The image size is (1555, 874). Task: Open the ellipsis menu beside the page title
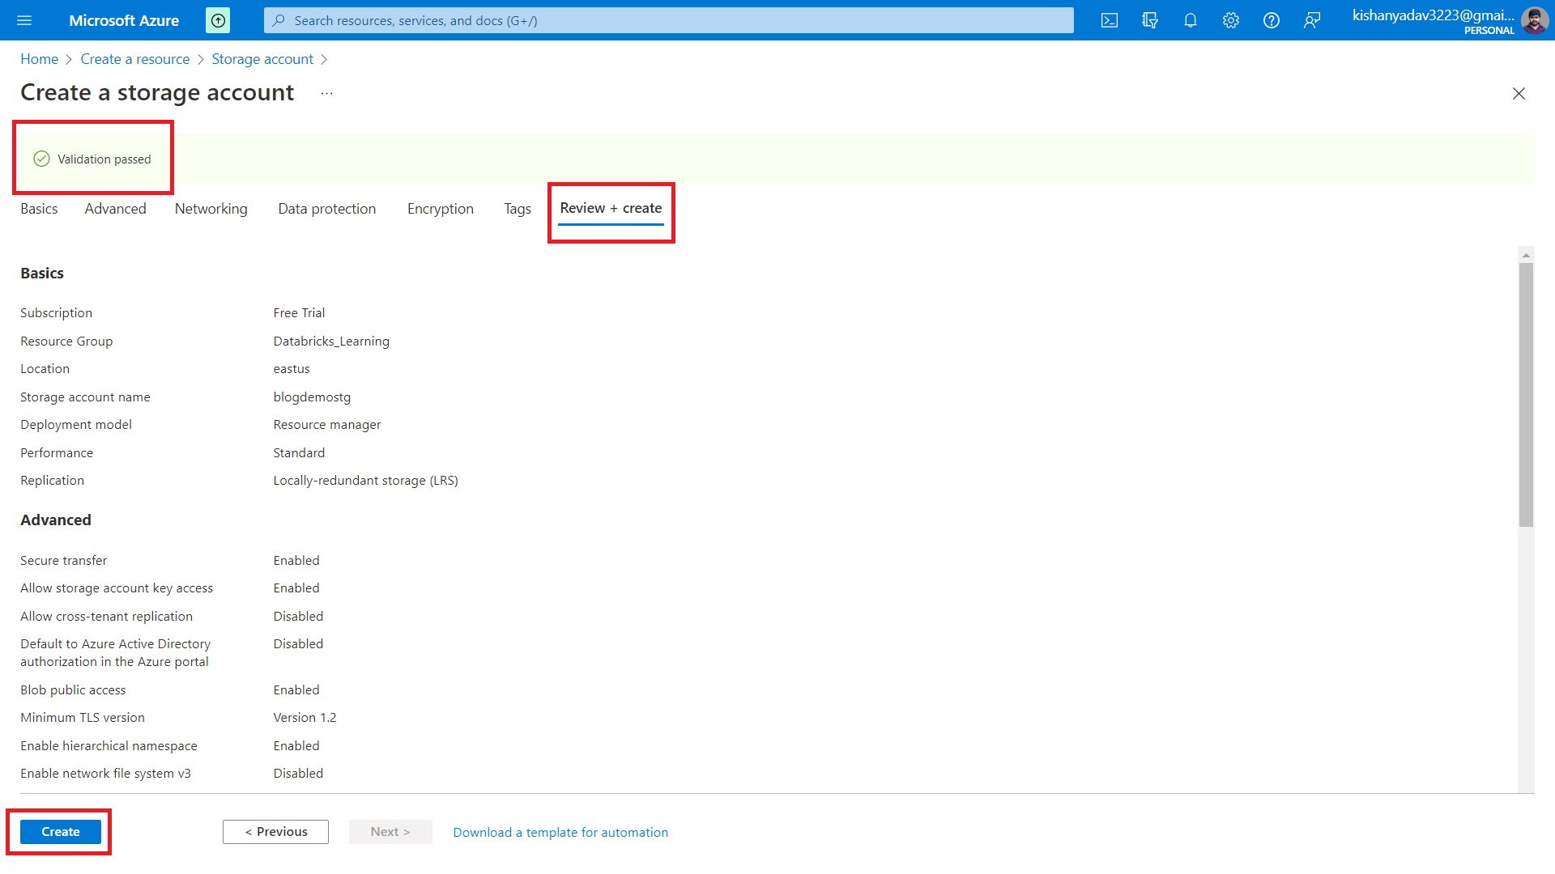tap(326, 93)
